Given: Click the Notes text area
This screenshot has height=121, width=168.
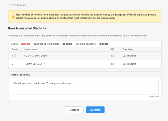Looking at the screenshot, I should pos(85,87).
